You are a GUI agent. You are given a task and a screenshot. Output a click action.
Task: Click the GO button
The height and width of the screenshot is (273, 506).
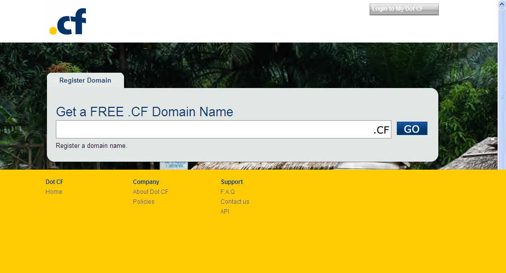click(x=412, y=129)
